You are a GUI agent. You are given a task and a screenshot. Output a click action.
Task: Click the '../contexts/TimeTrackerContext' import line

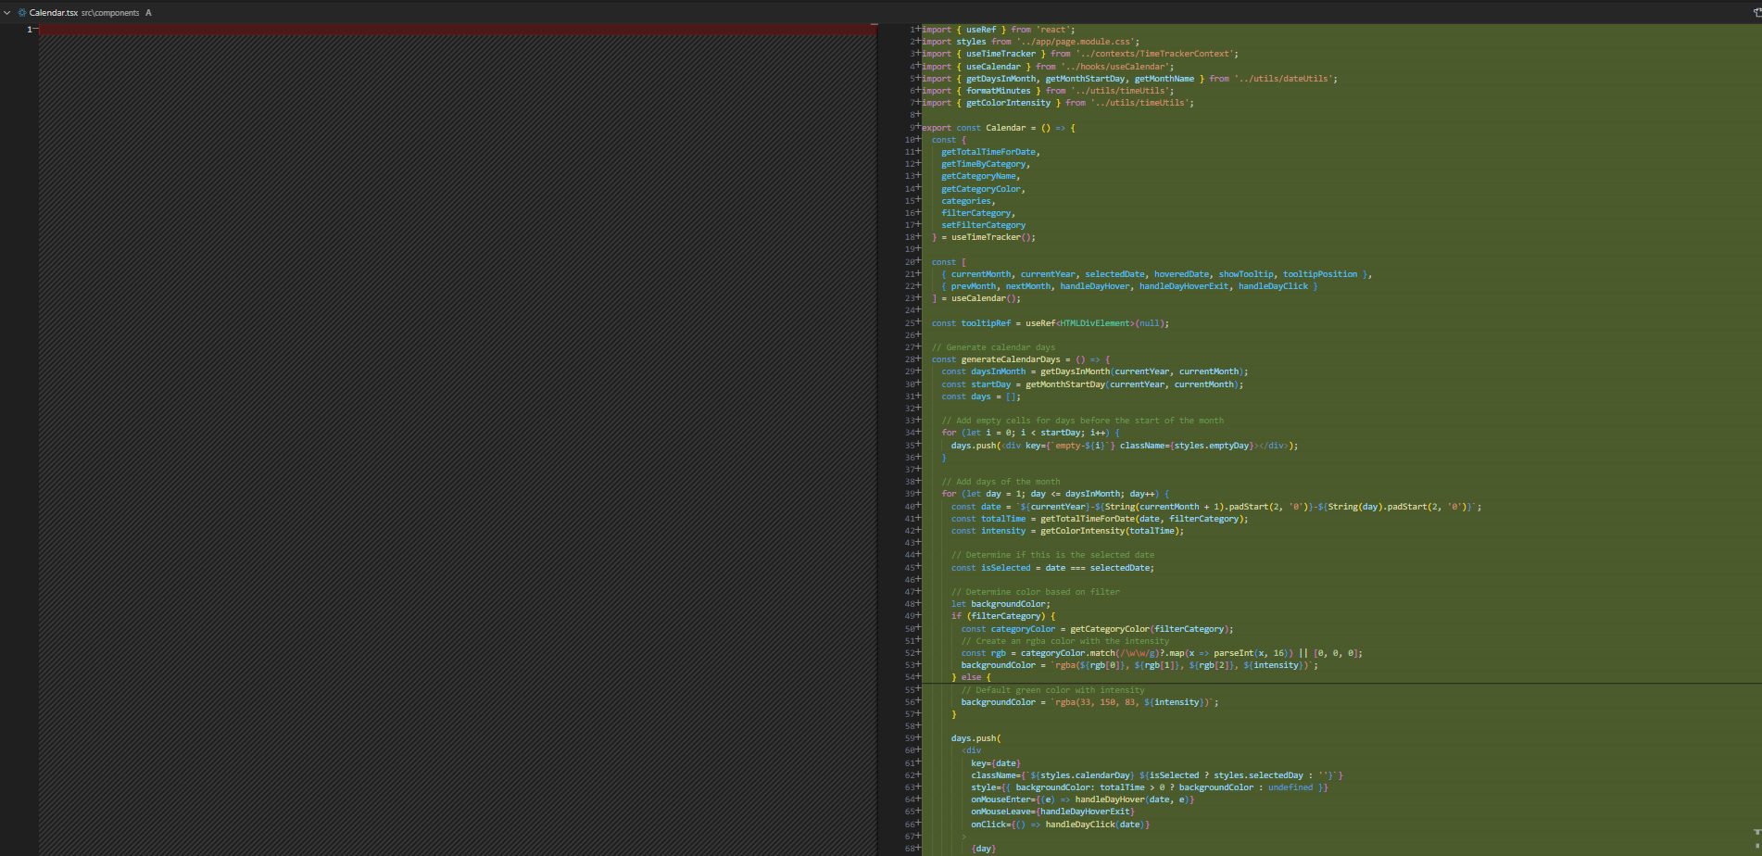point(1080,54)
